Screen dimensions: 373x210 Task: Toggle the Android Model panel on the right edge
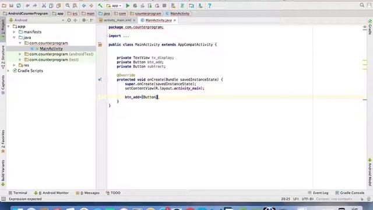click(x=370, y=172)
